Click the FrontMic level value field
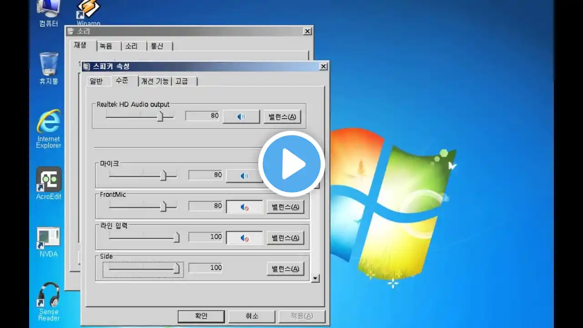 pos(205,206)
